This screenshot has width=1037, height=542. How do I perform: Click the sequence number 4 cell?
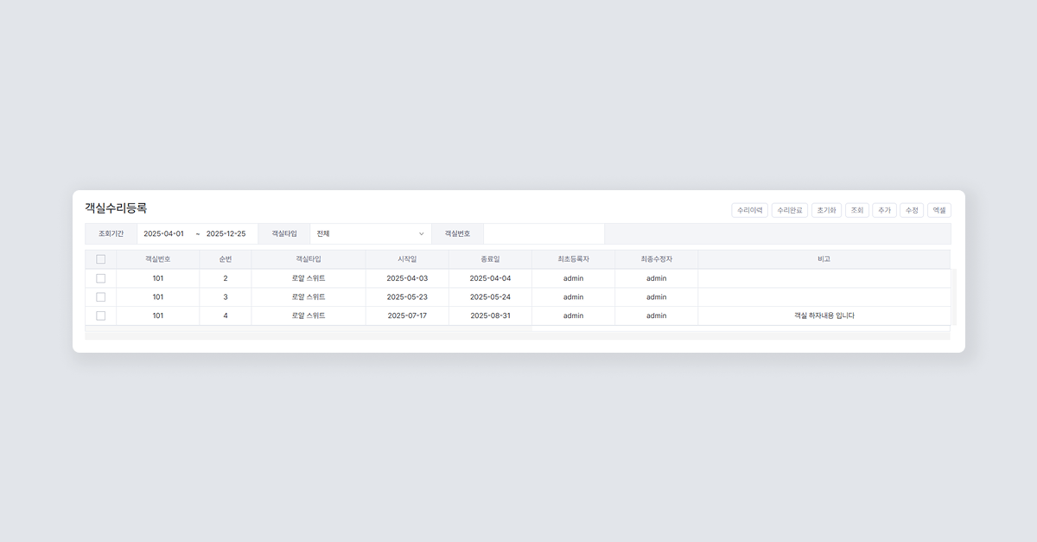226,316
